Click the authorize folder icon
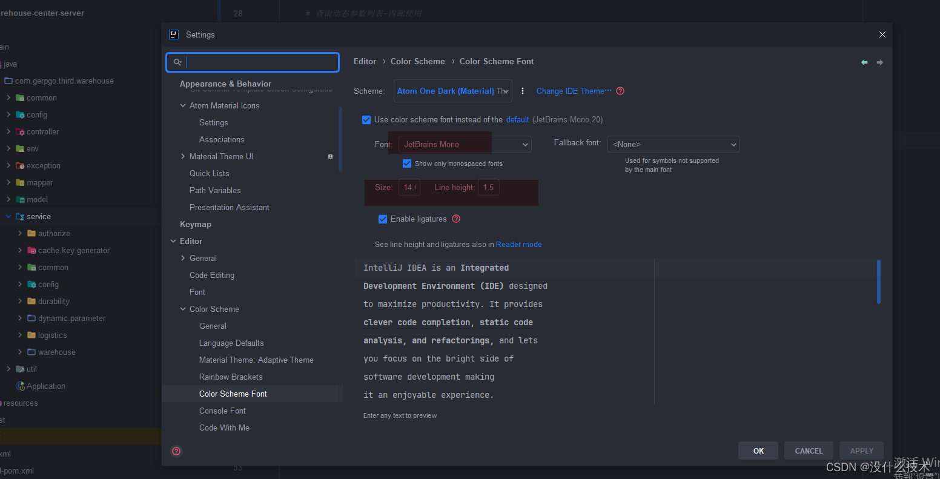 point(31,233)
